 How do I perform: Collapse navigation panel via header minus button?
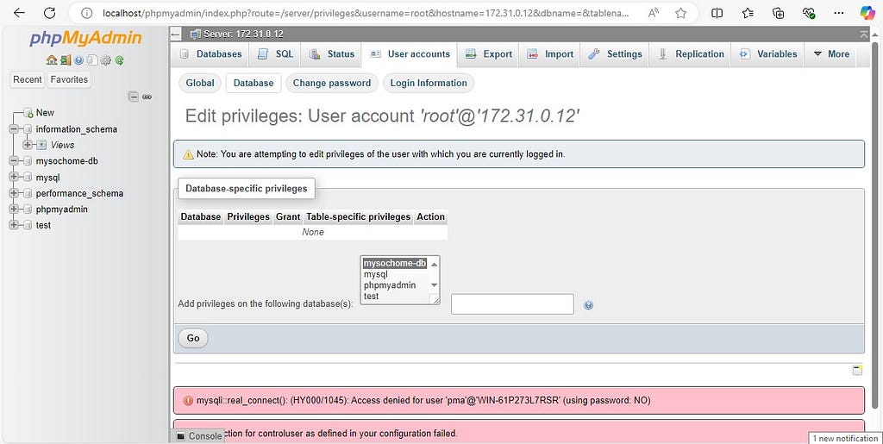tap(176, 34)
